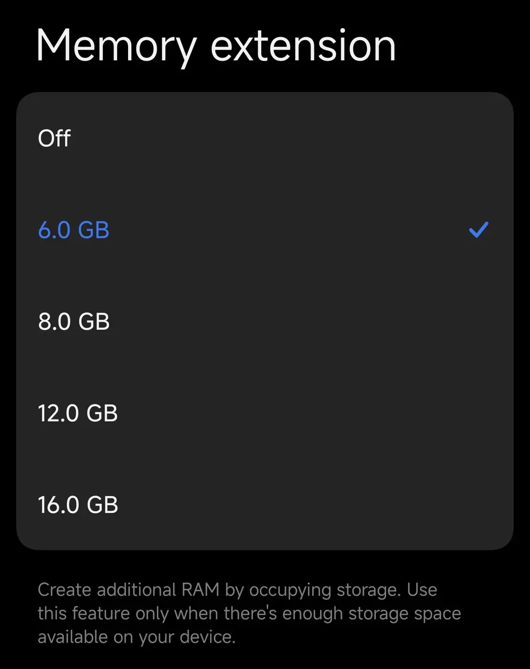The width and height of the screenshot is (530, 669).
Task: Click the 8.0 GB row text
Action: click(74, 321)
